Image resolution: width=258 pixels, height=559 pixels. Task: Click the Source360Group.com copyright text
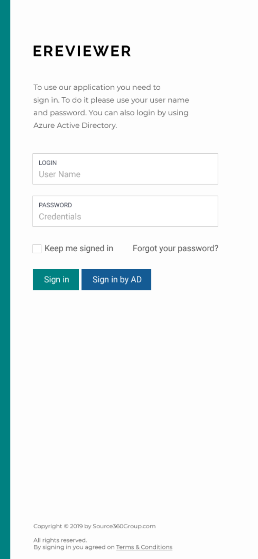coord(124,526)
